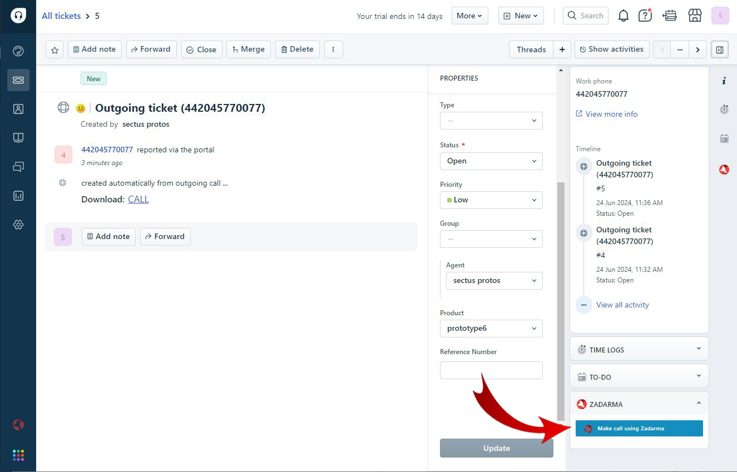737x472 pixels.
Task: Open notifications bell icon
Action: click(623, 16)
